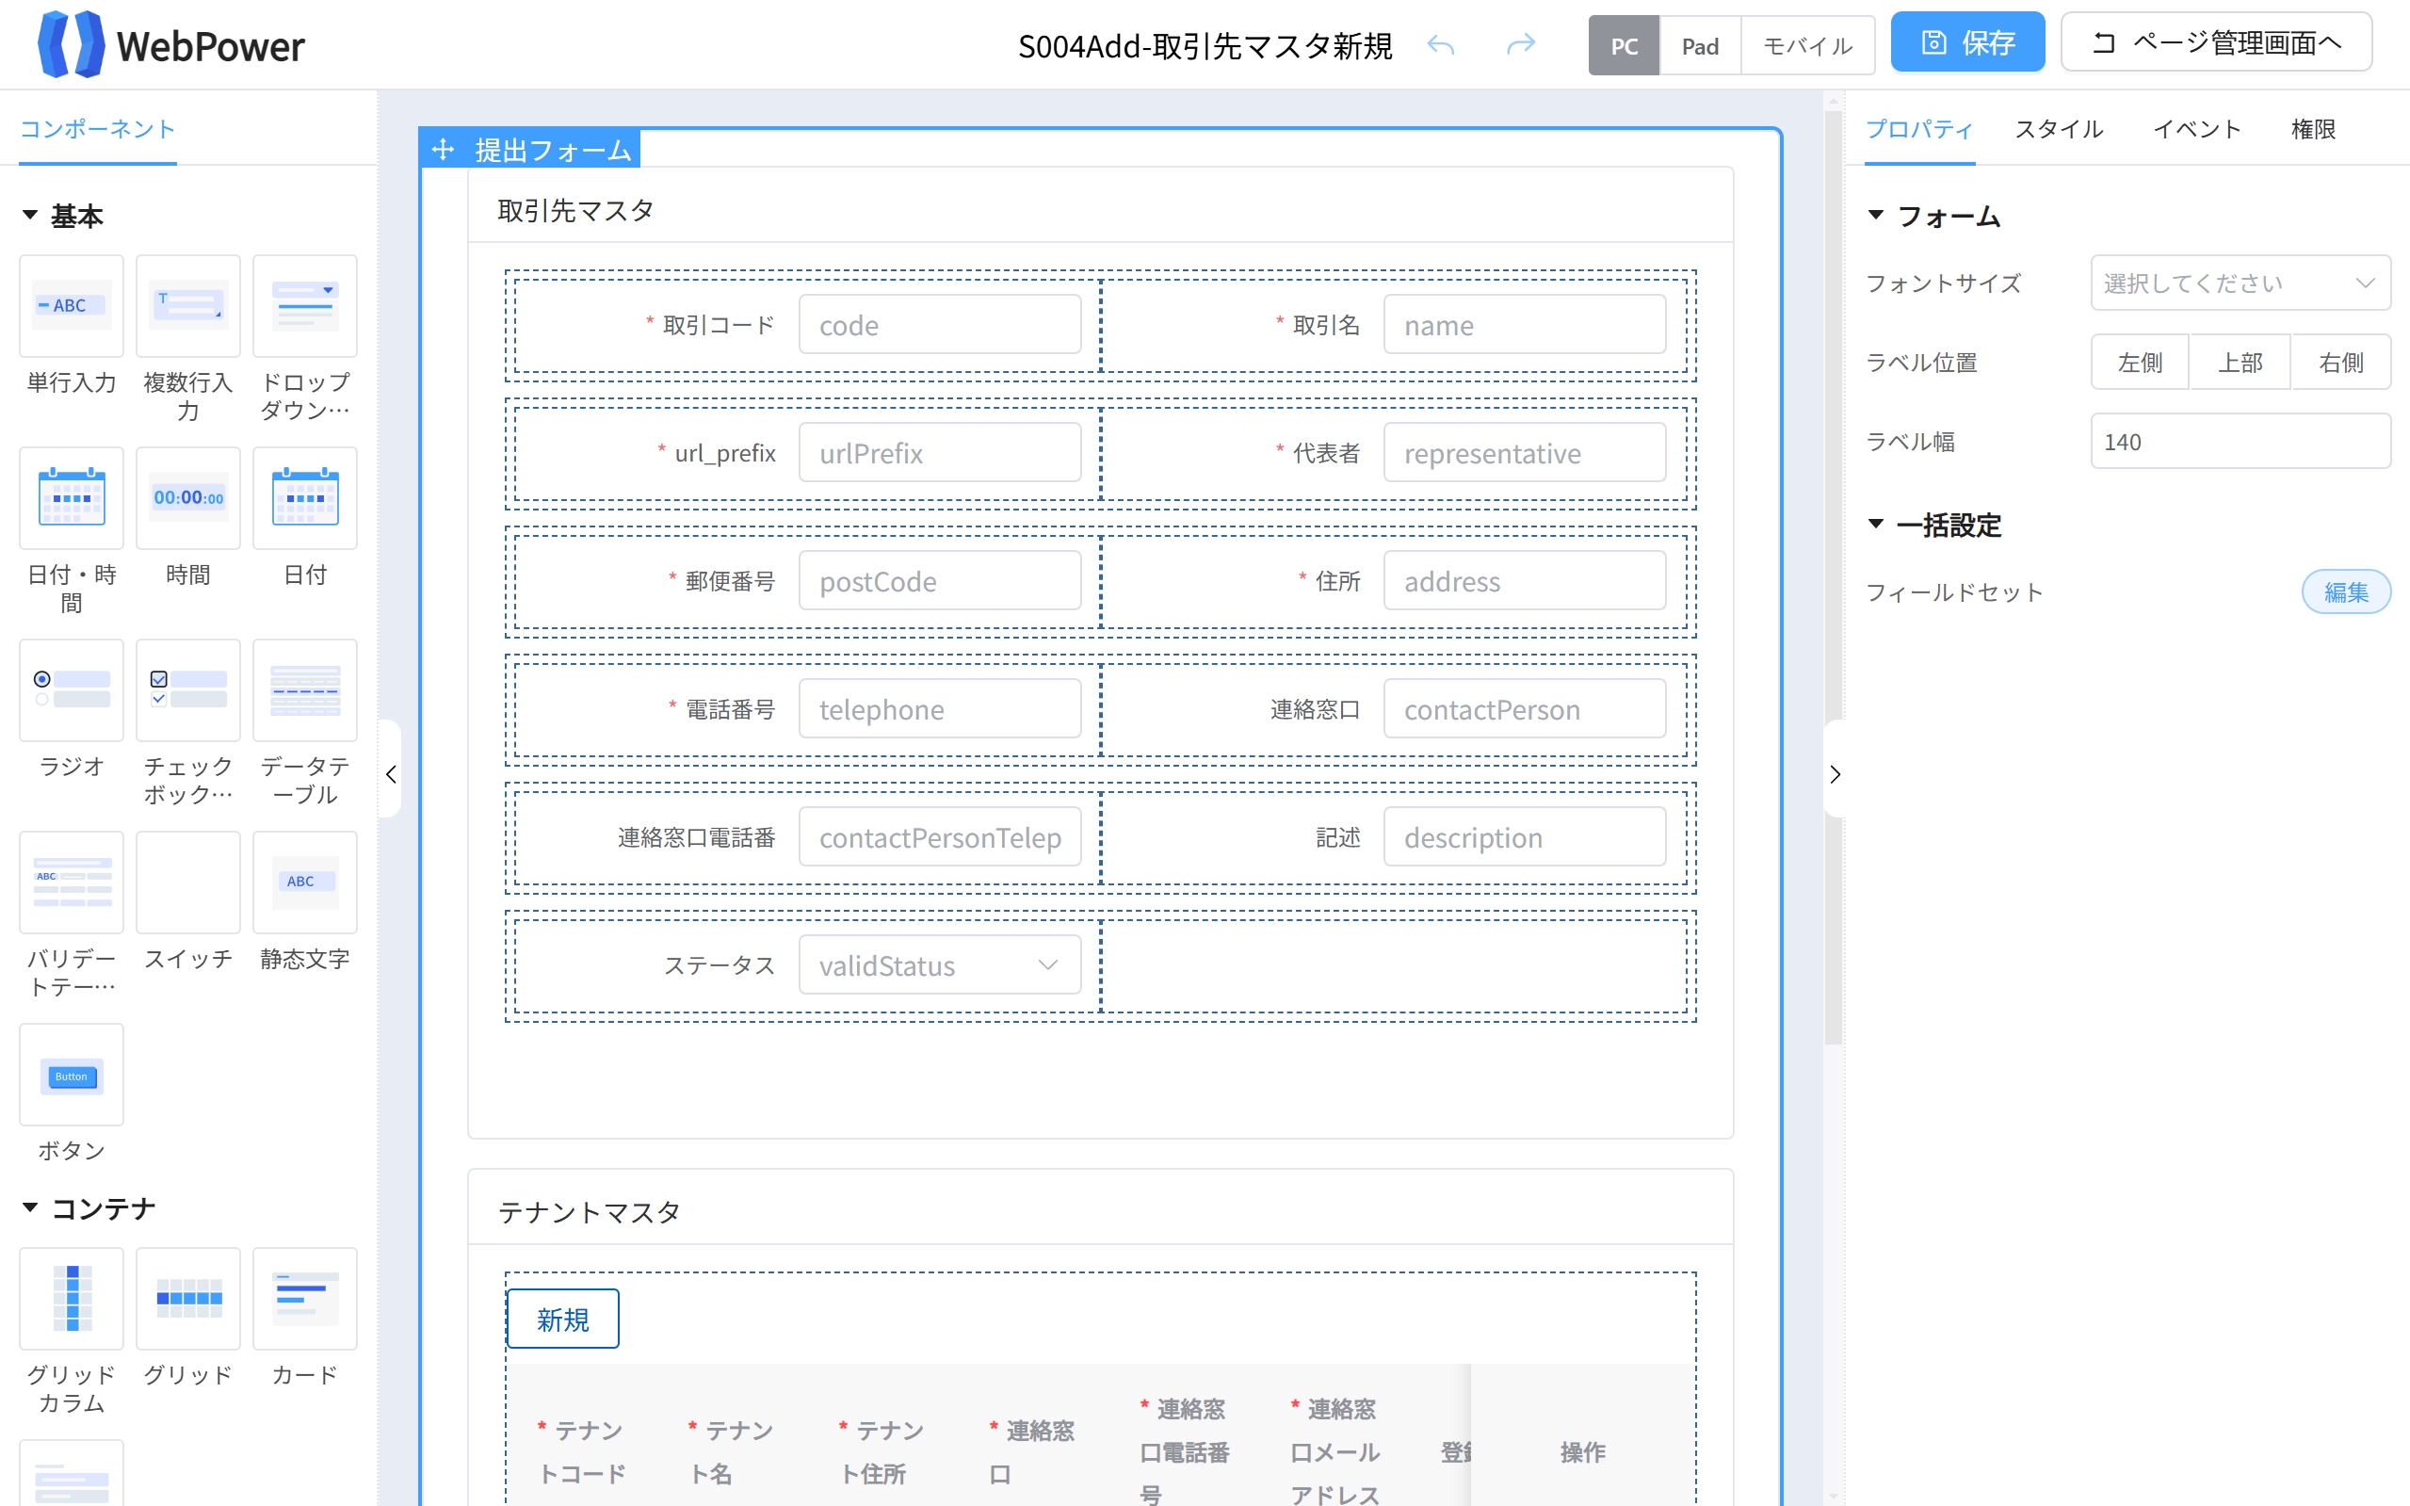The height and width of the screenshot is (1506, 2410).
Task: Collapse the left component panel arrow
Action: pyautogui.click(x=391, y=774)
